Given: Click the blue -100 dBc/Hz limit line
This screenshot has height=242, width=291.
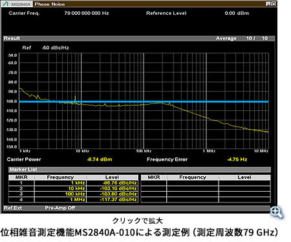Looking at the screenshot, I should coord(144,101).
